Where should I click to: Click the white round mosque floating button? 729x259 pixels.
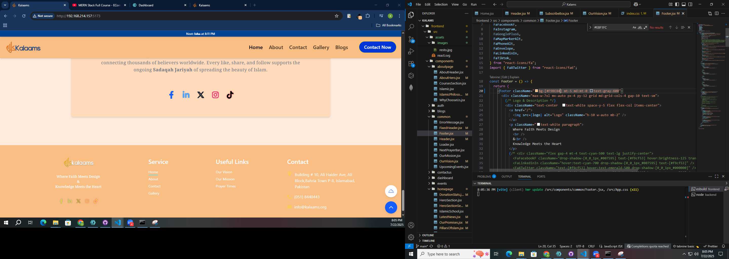click(391, 191)
